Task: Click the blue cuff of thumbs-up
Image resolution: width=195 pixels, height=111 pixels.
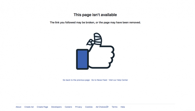Action: (82, 59)
